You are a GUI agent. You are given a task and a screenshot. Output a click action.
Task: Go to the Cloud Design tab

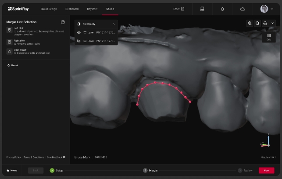[49, 9]
